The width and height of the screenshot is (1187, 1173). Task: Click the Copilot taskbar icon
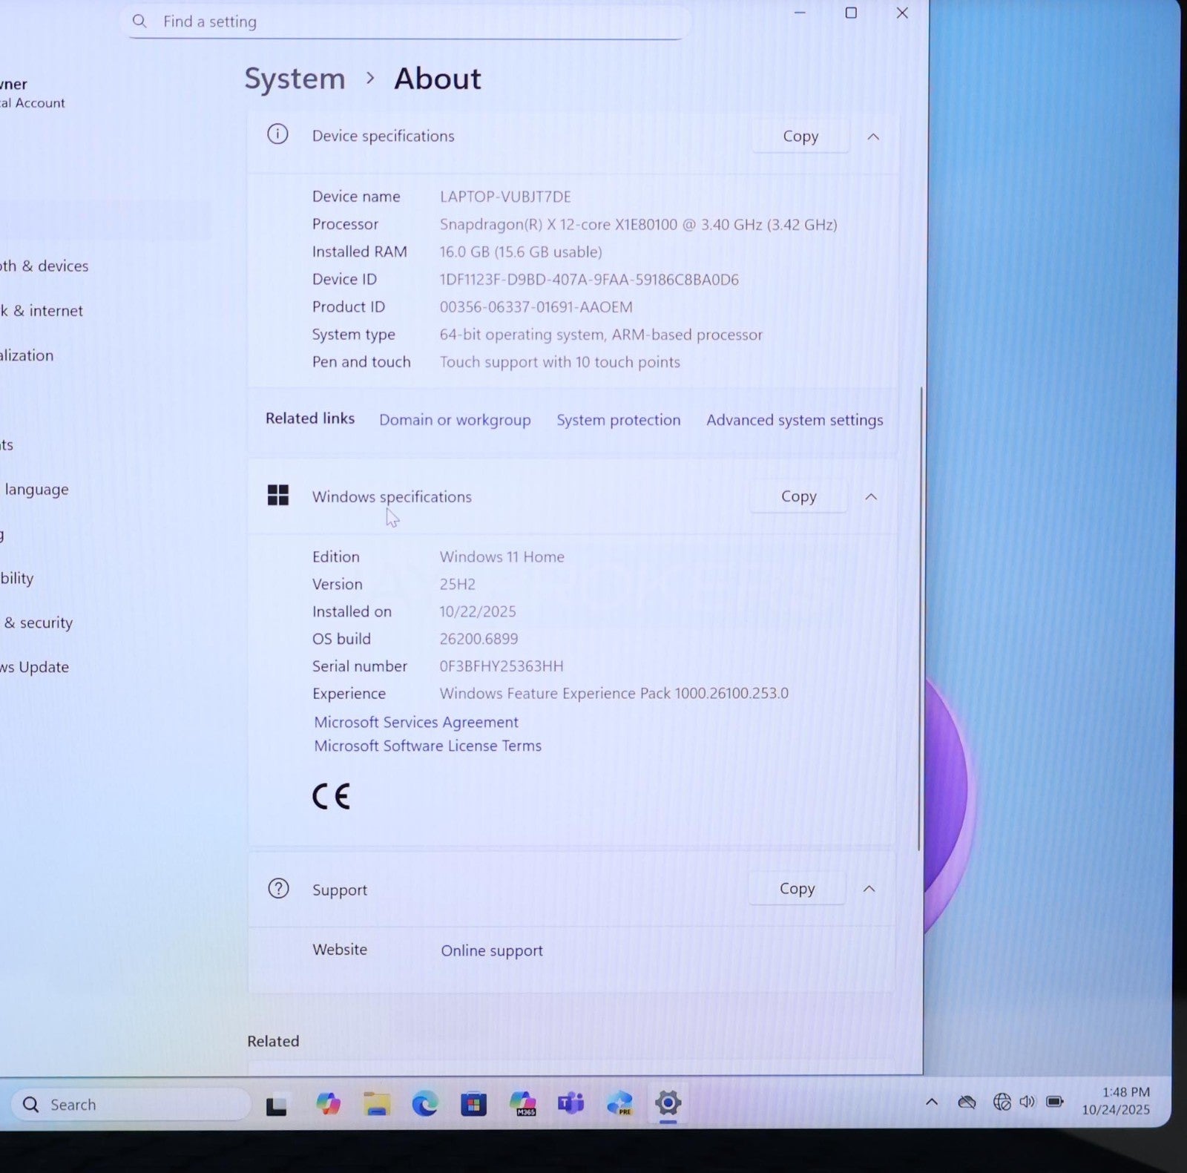(x=328, y=1104)
